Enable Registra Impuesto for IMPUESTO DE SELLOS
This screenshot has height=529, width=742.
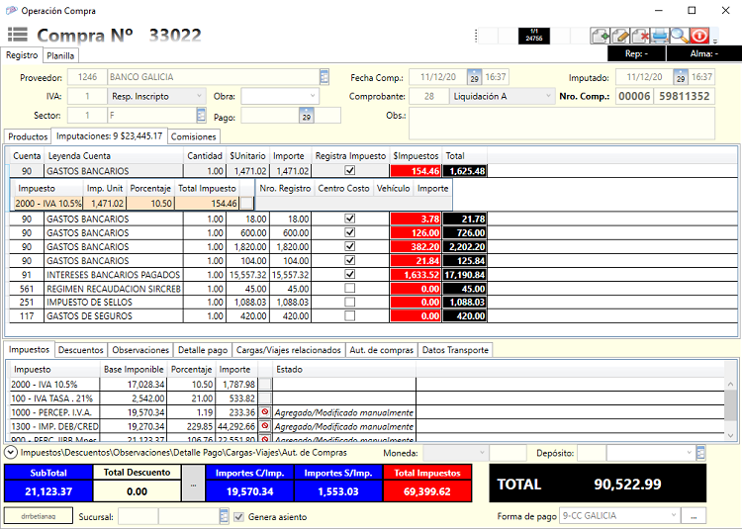pos(349,303)
